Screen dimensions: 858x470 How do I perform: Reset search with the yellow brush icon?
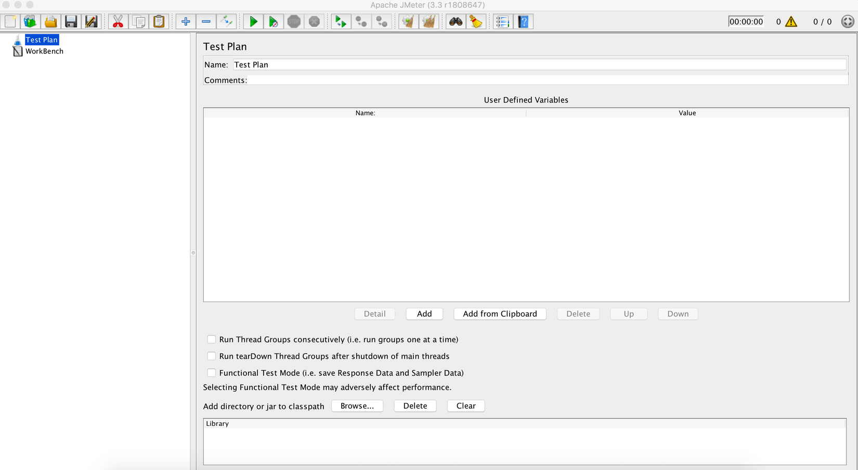click(476, 21)
